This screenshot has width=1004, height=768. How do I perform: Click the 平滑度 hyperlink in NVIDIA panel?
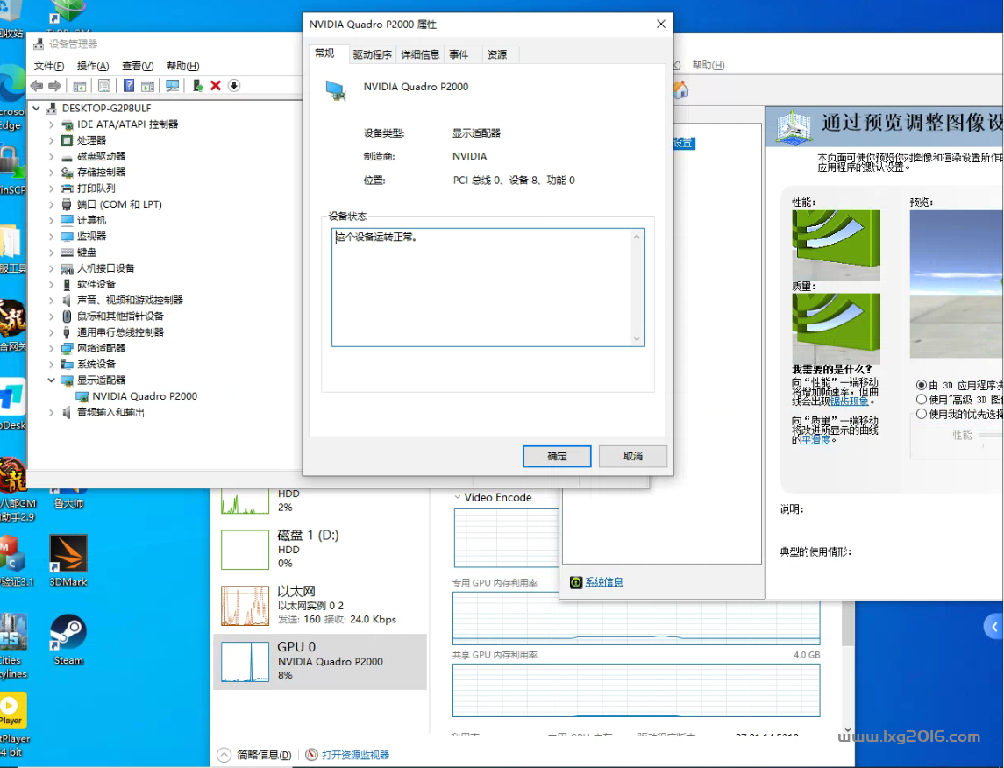click(x=815, y=440)
